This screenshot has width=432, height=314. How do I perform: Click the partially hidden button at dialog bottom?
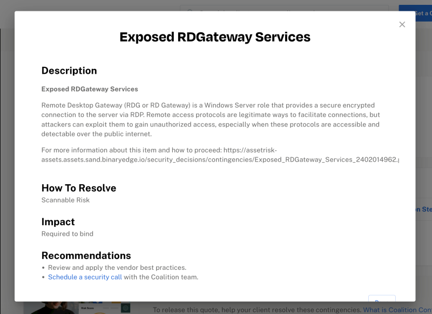[x=382, y=299]
